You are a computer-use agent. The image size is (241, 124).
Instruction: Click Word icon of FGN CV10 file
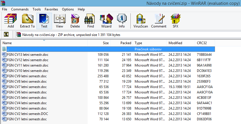click(4, 70)
